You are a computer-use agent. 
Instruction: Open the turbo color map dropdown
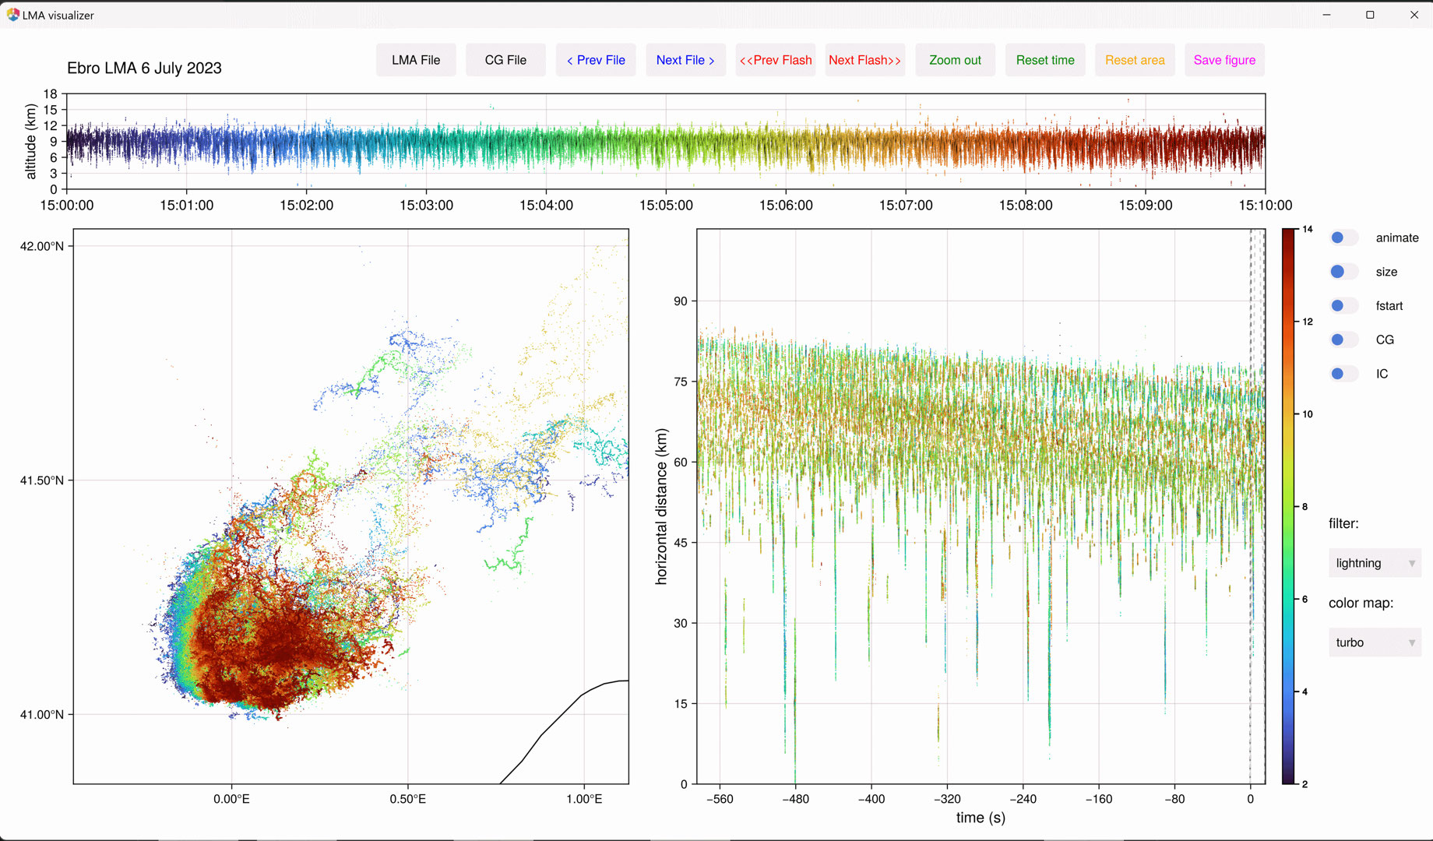tap(1375, 642)
